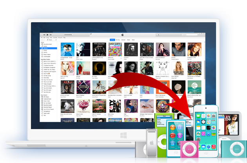
Task: Open the Enrique album cover
Action: coord(178,50)
